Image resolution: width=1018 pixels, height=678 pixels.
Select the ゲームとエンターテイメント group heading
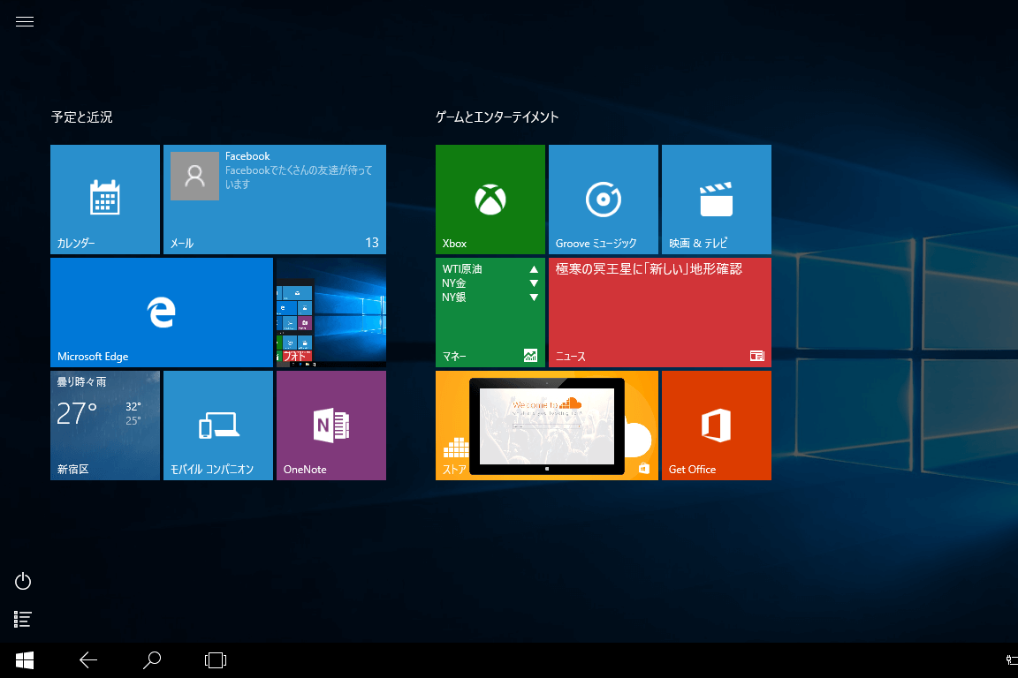(x=497, y=117)
